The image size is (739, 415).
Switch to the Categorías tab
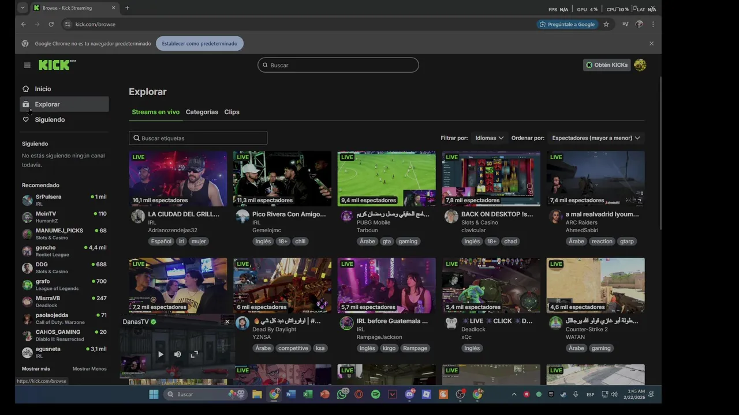[202, 112]
